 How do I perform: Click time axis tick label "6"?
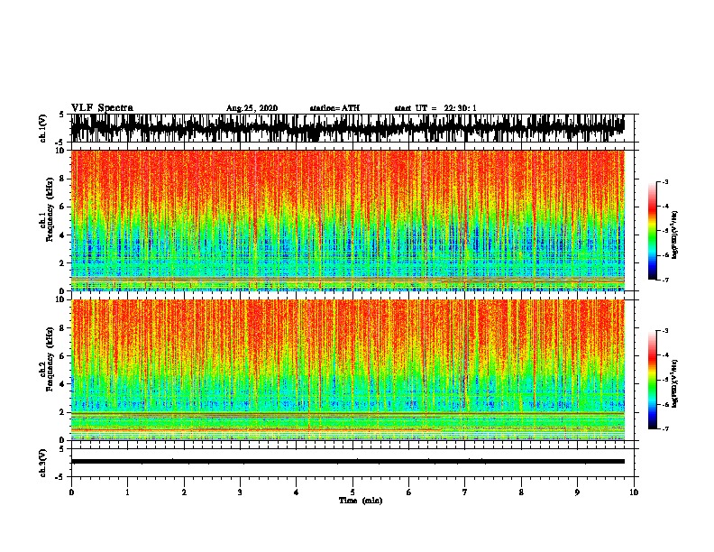(x=409, y=492)
